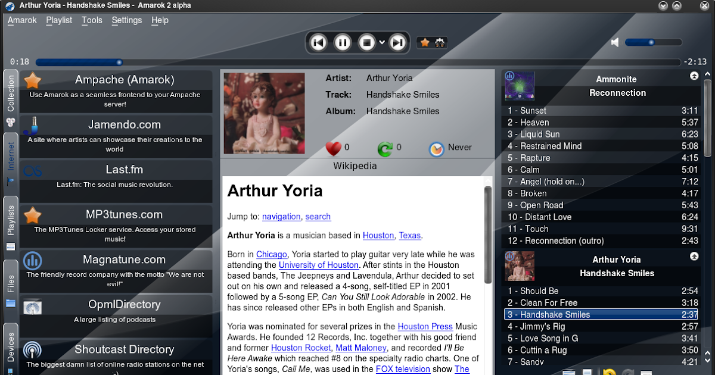Open the Help menu
Viewport: 715px width, 375px height.
coord(160,20)
